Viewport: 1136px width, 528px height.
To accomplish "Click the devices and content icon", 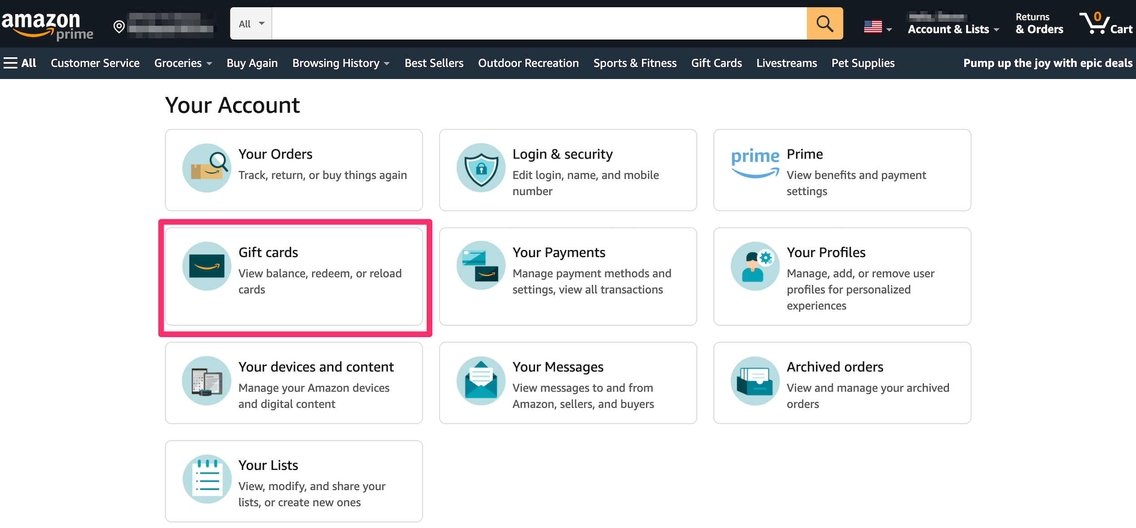I will [207, 380].
